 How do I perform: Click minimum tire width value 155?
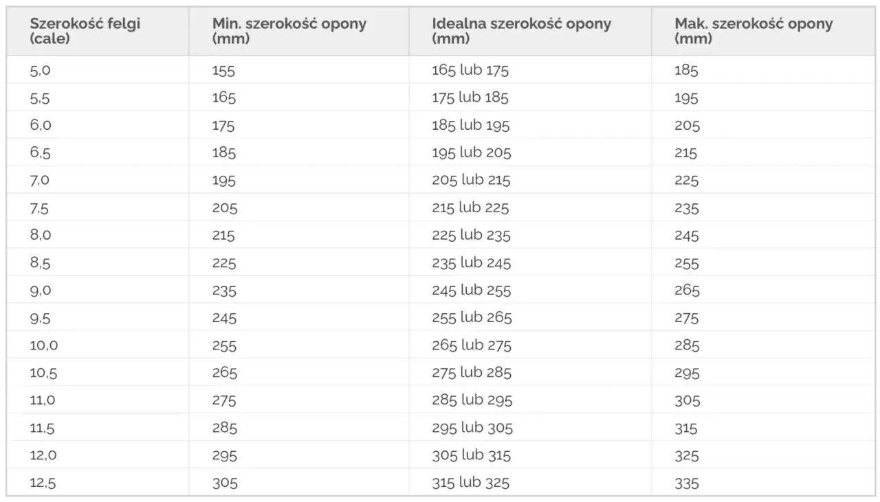(223, 70)
